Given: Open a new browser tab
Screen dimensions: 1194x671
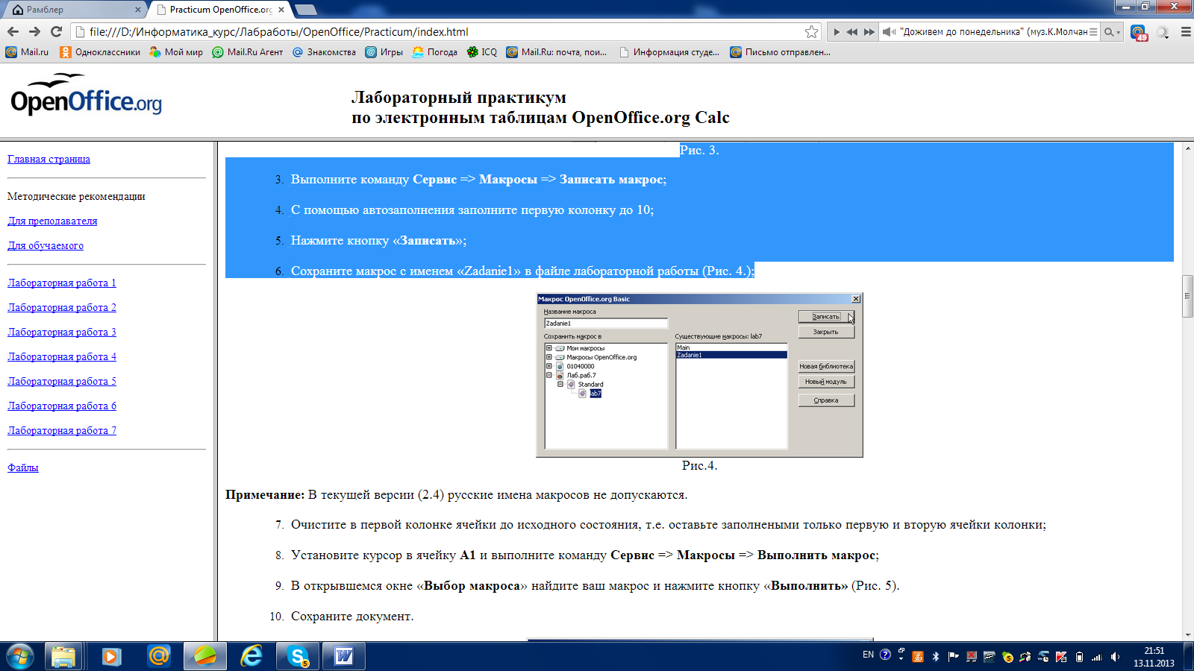Looking at the screenshot, I should tap(306, 10).
